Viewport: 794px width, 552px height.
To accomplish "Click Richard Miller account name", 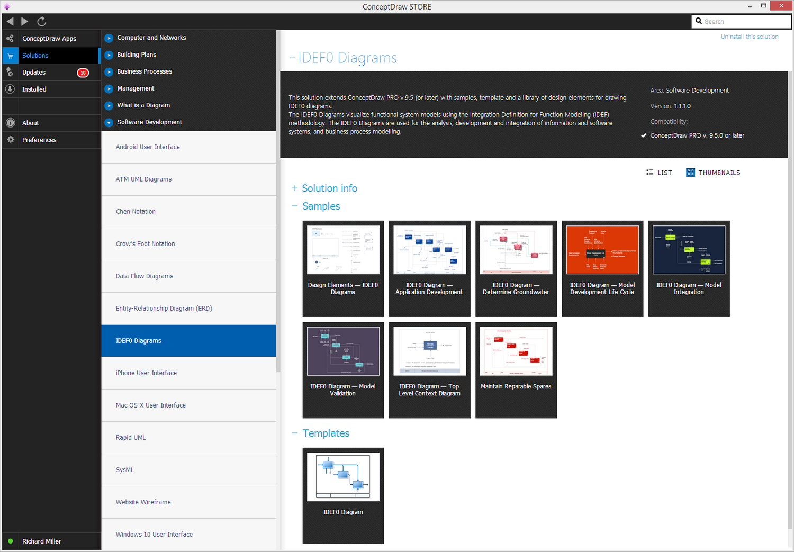I will click(x=42, y=541).
